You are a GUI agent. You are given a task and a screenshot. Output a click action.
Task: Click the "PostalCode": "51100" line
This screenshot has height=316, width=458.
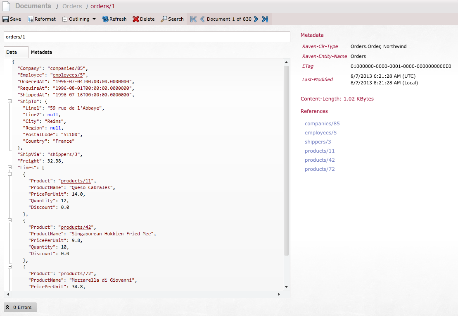52,134
